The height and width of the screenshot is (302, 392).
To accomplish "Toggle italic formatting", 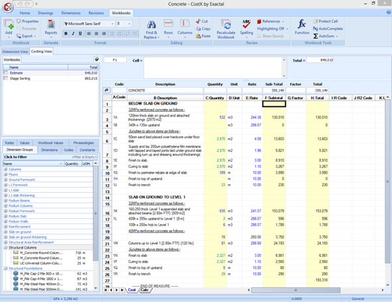I will (73, 33).
